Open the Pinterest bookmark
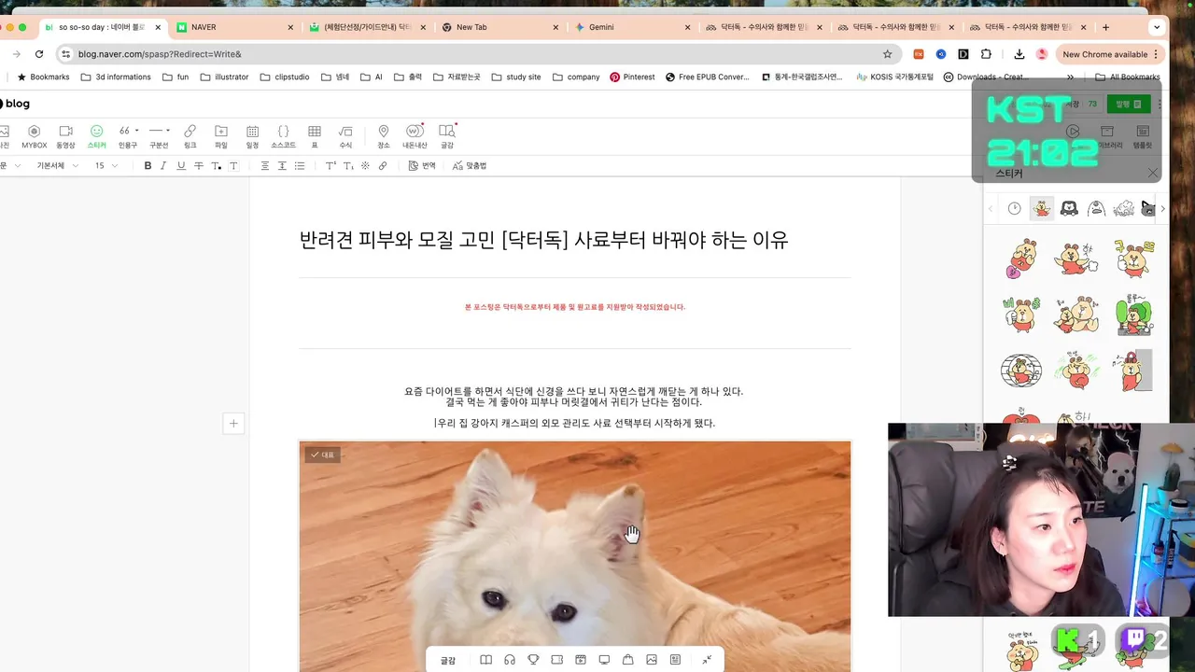 click(632, 77)
